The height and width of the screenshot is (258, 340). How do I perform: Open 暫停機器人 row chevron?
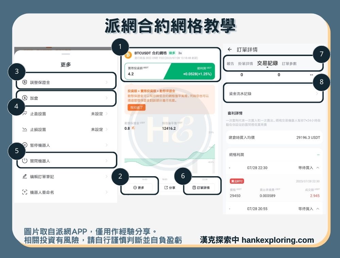coord(106,145)
